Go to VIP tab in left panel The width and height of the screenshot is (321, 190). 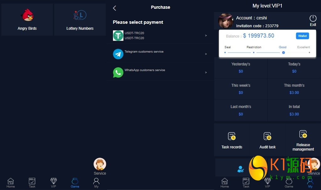coord(53,183)
